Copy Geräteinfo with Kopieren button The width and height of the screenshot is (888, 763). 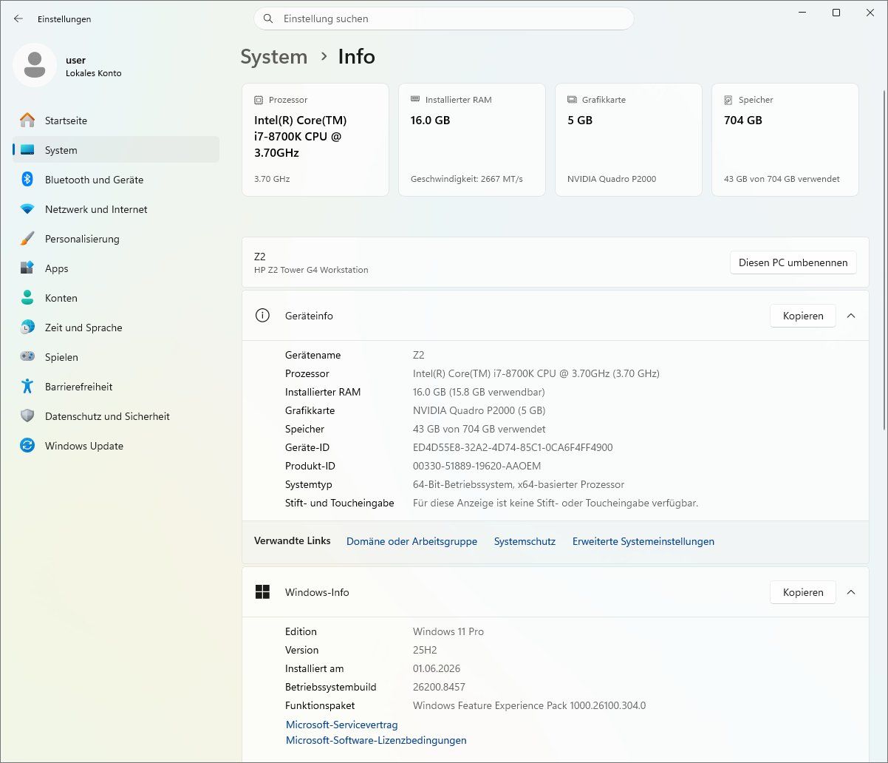click(803, 316)
